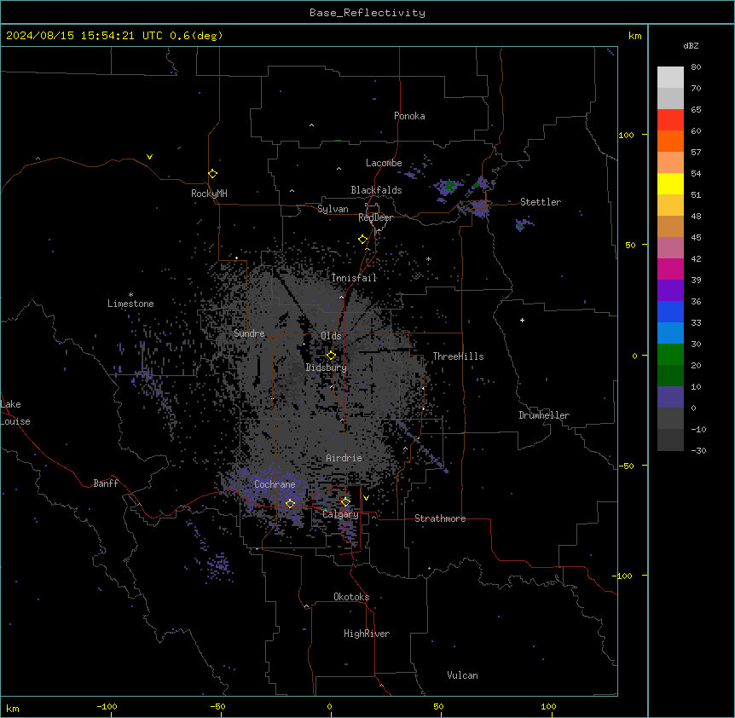Select the Vulcan label
This screenshot has height=718, width=735.
[463, 675]
